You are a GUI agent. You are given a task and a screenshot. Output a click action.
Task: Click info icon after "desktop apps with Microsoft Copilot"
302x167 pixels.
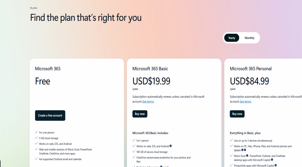click(272, 160)
